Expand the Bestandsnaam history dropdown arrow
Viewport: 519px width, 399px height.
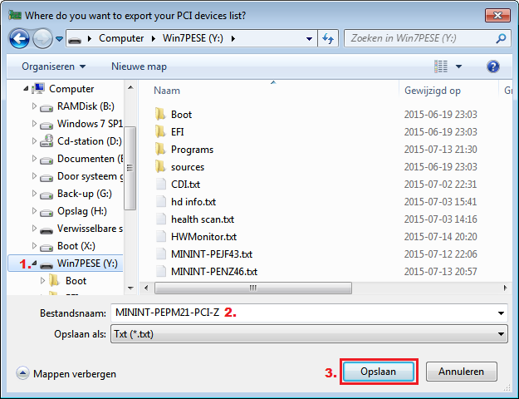[x=501, y=313]
